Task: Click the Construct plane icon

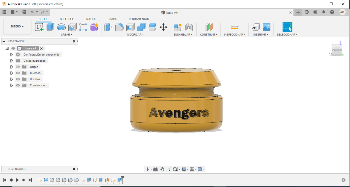Action: click(209, 27)
